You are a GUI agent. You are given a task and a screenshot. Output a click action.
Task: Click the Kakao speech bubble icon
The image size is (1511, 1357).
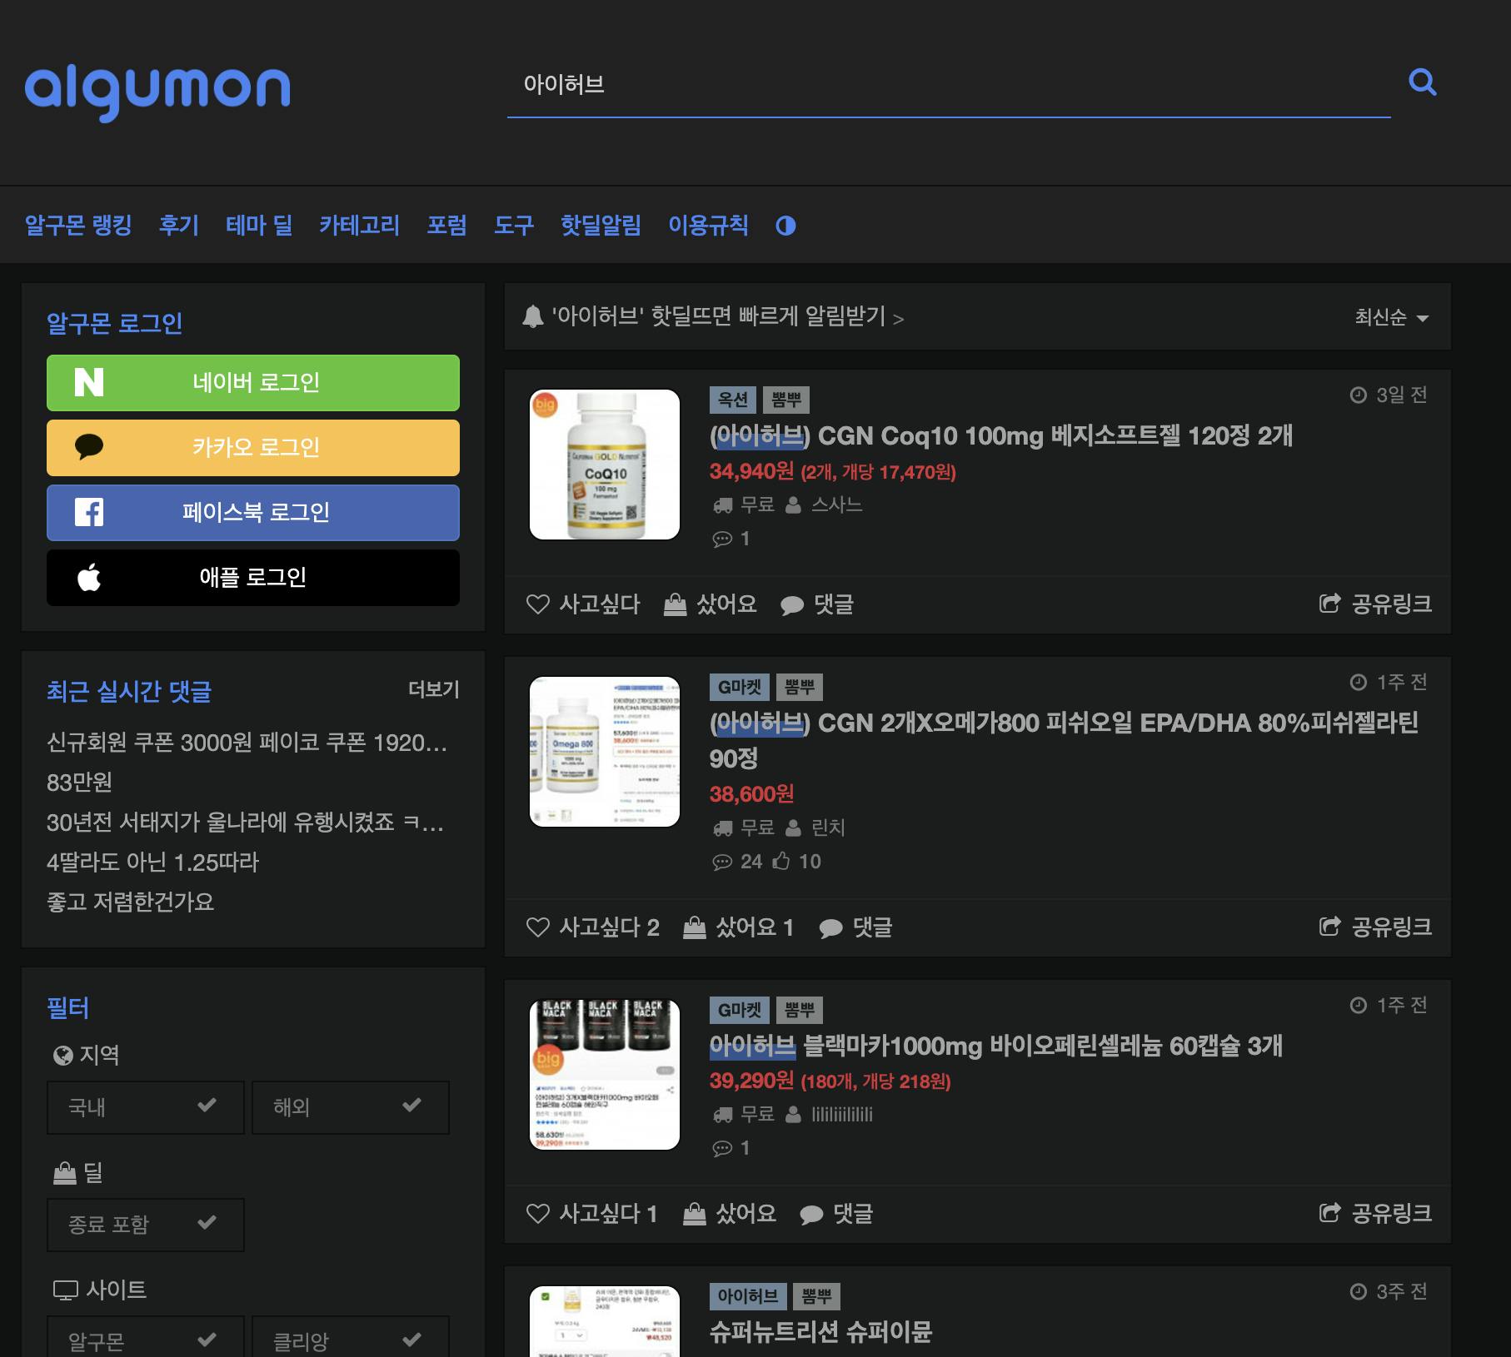pos(89,447)
